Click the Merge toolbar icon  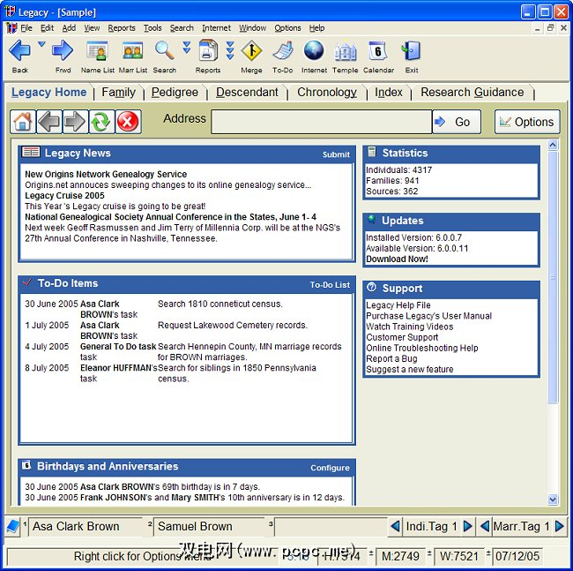click(x=251, y=50)
